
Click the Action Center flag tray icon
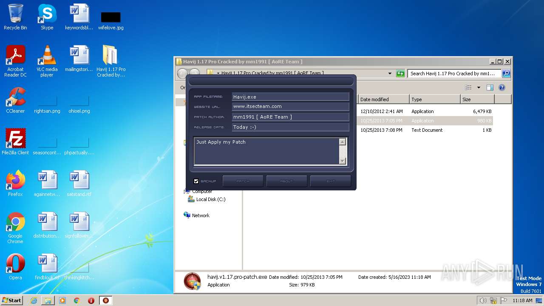click(503, 300)
